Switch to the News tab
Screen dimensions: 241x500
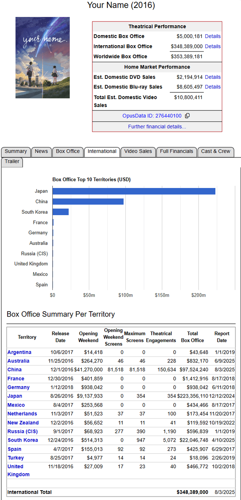tap(41, 151)
